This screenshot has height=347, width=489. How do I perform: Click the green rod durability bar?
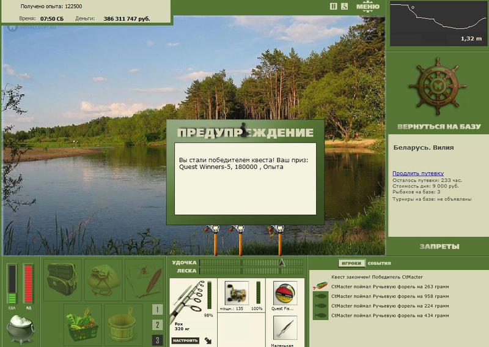[209, 296]
